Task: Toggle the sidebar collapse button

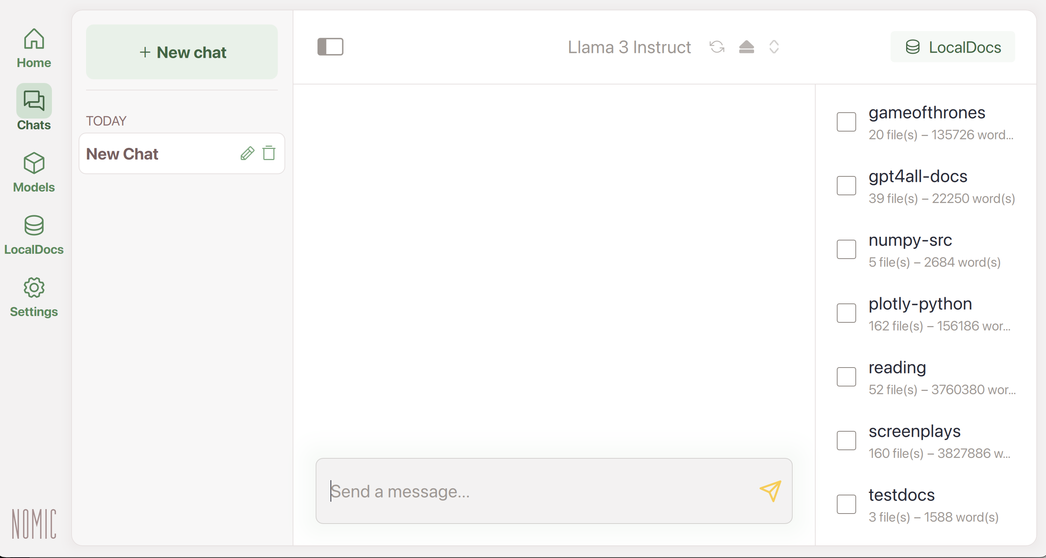Action: coord(331,46)
